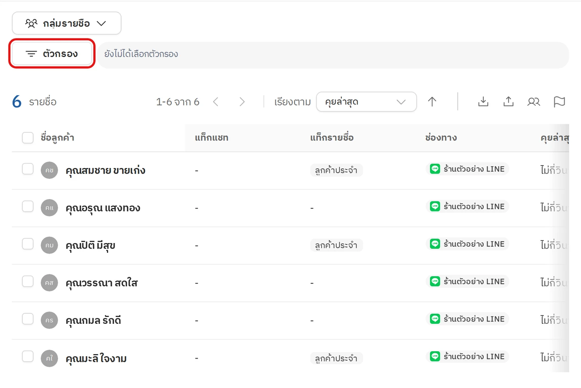Screen dimensions: 581x388
Task: Select checkbox for คุณกมล รักดี
Action: coord(28,319)
